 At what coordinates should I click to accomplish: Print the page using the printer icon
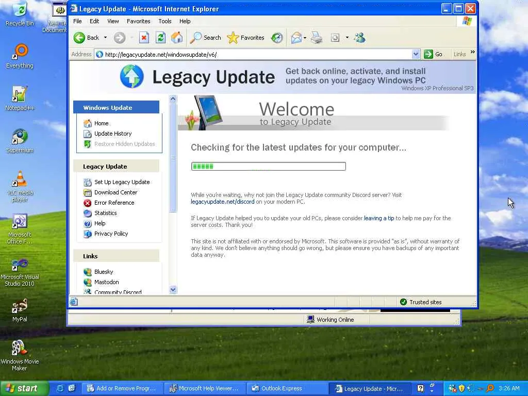pyautogui.click(x=317, y=38)
